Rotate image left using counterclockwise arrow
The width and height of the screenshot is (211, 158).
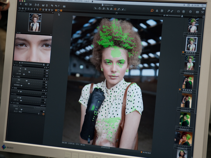click(x=35, y=5)
